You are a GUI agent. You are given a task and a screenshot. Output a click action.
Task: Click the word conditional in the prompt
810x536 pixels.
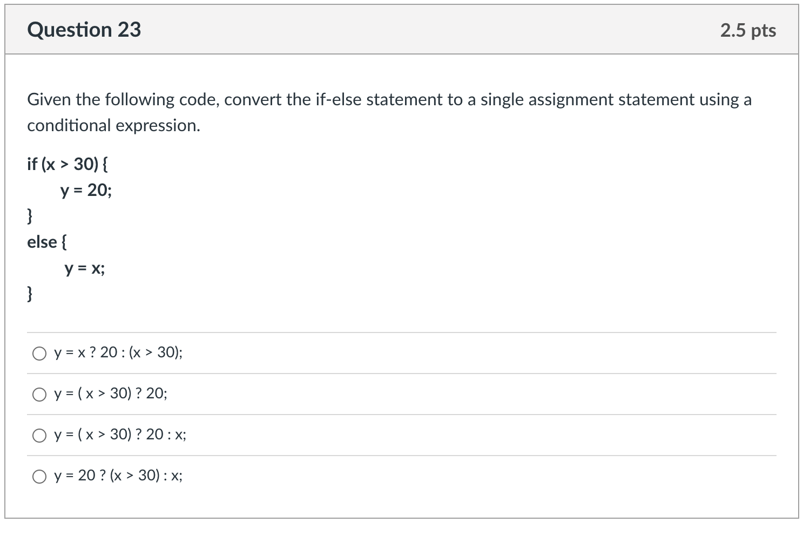pos(67,125)
